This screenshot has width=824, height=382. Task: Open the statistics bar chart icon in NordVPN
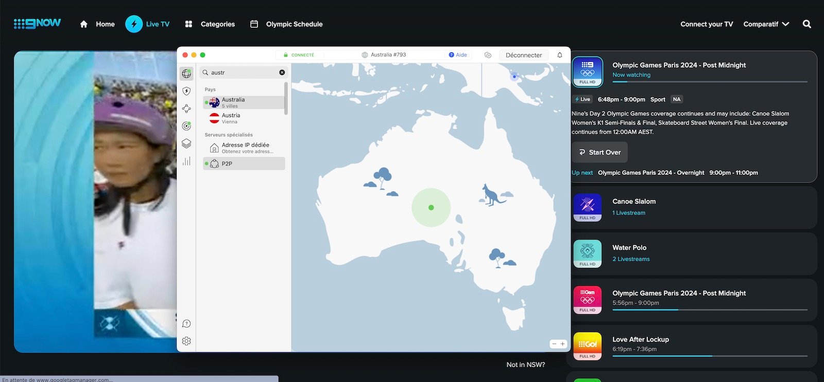click(x=186, y=161)
